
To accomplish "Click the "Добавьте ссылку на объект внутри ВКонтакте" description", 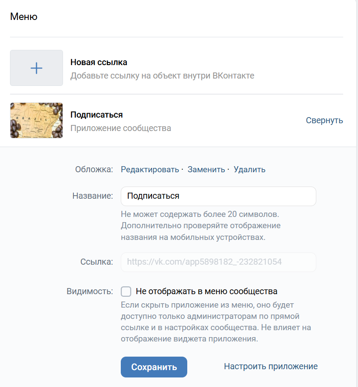I will (162, 76).
